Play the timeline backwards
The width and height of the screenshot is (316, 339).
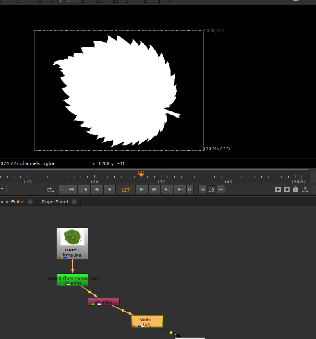pos(110,190)
